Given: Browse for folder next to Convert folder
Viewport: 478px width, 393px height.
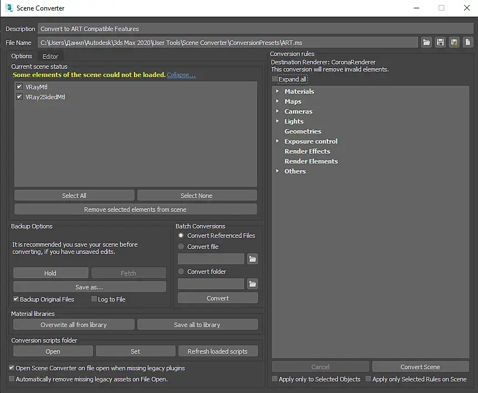Looking at the screenshot, I should pos(252,284).
